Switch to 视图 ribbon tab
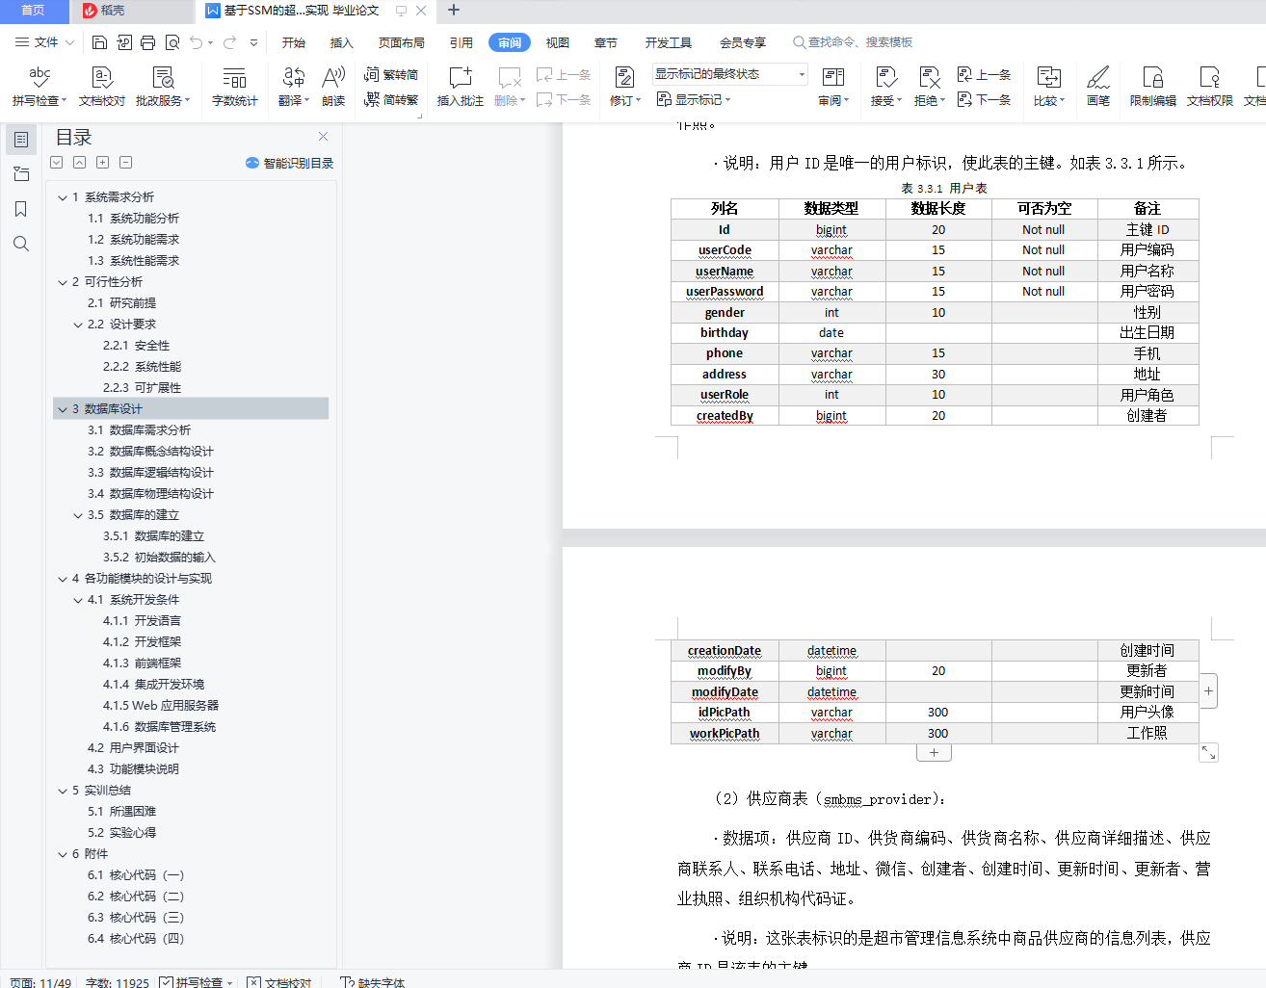The width and height of the screenshot is (1266, 988). 558,42
